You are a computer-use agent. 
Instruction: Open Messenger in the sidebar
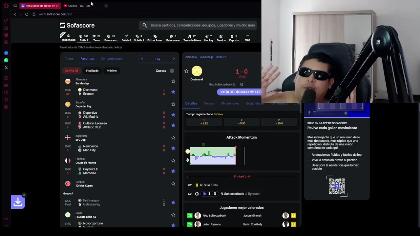pos(6,53)
